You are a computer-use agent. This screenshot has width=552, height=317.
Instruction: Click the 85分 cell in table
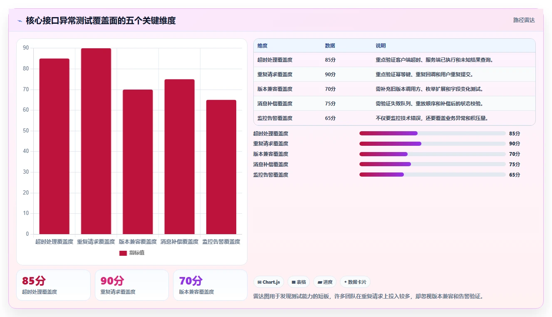click(330, 60)
